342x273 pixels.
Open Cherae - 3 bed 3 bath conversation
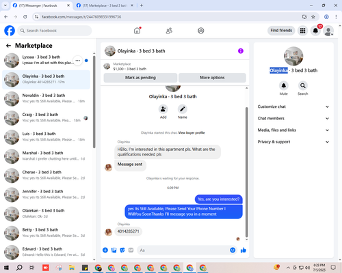(46, 175)
